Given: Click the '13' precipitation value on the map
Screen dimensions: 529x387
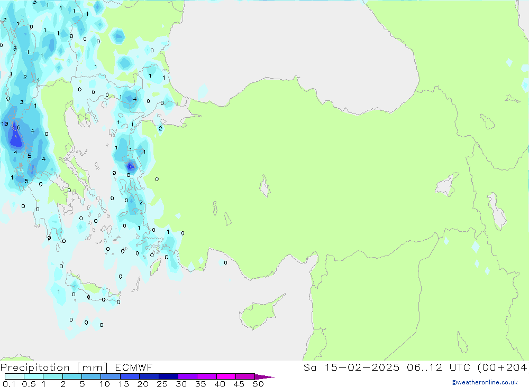Looking at the screenshot, I should click(x=5, y=124).
